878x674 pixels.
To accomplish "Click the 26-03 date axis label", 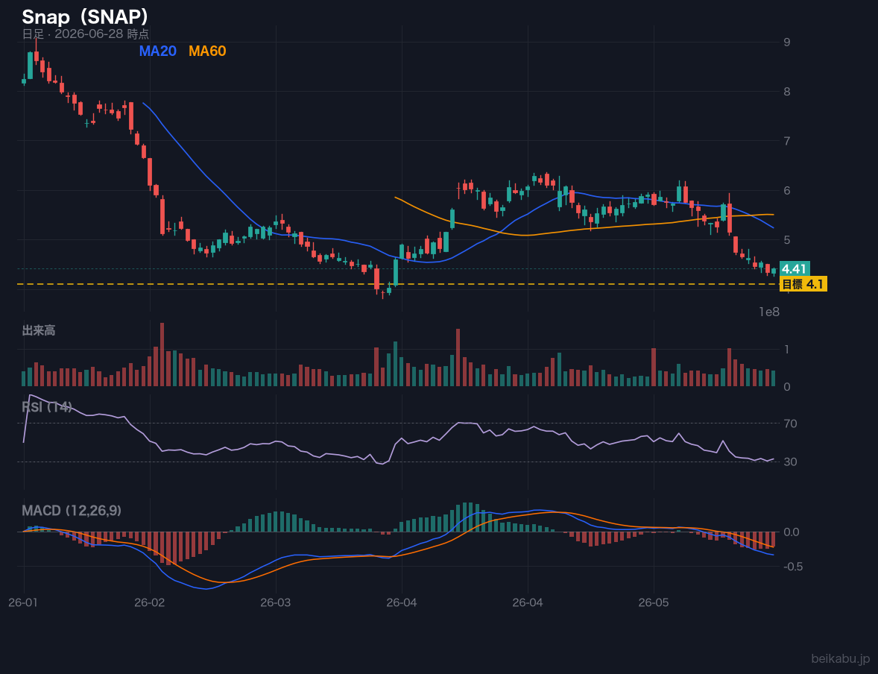I will point(276,603).
